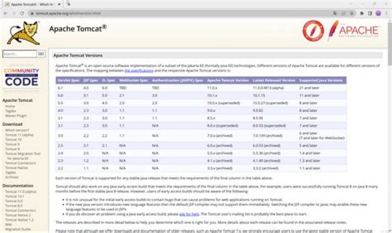Click the share page icon
The width and height of the screenshot is (392, 233).
pyautogui.click(x=343, y=13)
